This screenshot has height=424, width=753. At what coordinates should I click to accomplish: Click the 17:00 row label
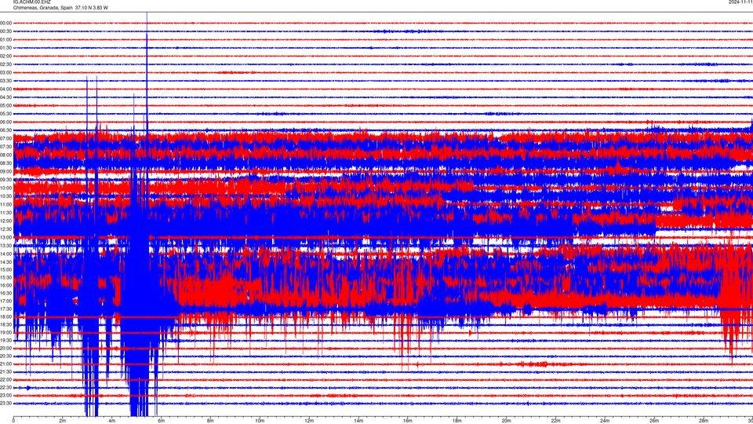pos(6,301)
